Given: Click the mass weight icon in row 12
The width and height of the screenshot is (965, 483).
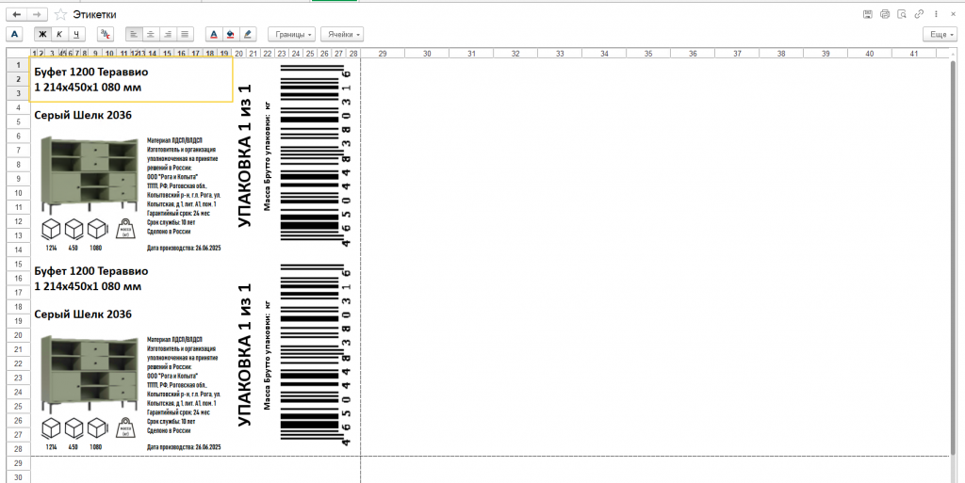Looking at the screenshot, I should 125,229.
